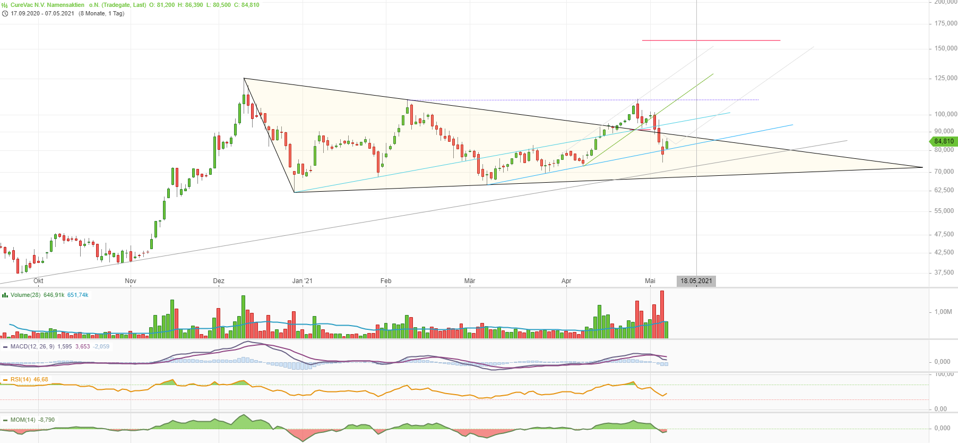Click the 37,500 price axis label

tap(944, 272)
